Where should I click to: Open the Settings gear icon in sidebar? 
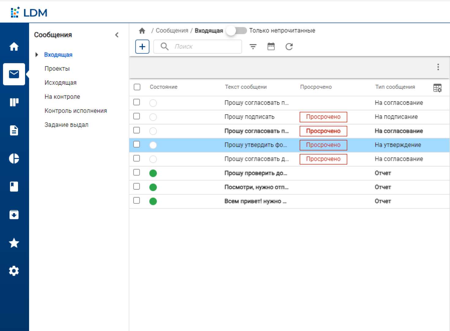[x=14, y=271]
